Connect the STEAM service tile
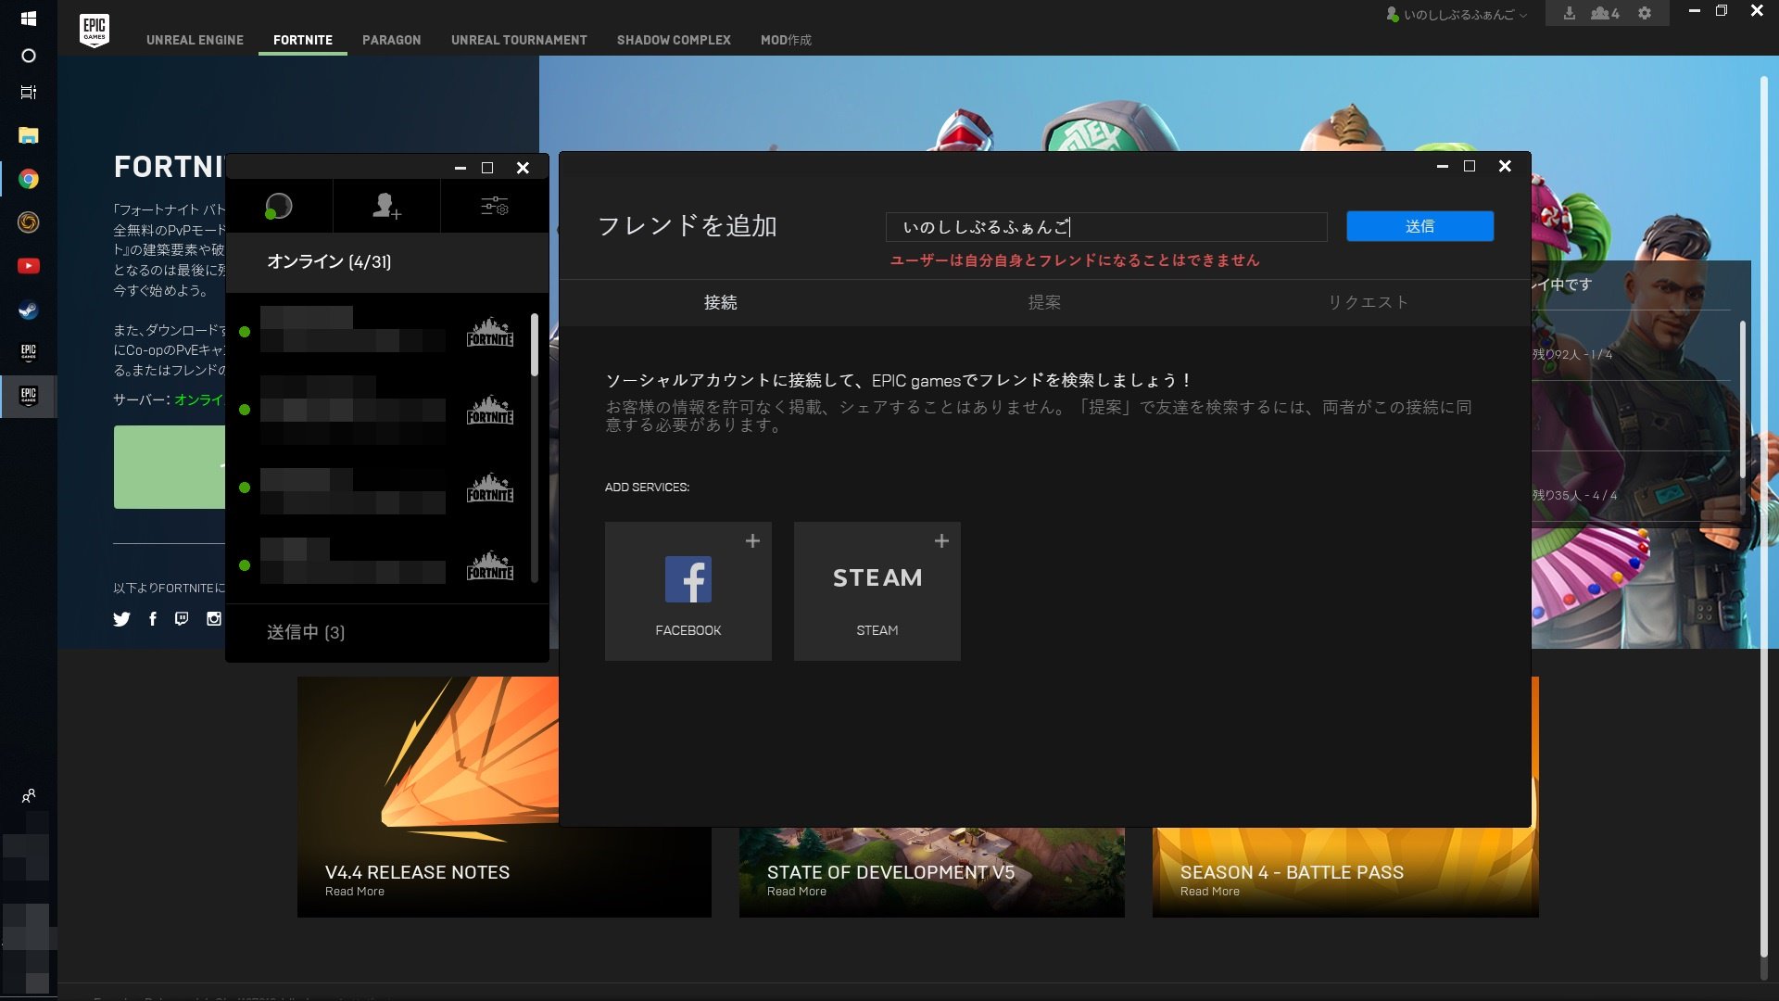This screenshot has width=1779, height=1001. click(877, 591)
